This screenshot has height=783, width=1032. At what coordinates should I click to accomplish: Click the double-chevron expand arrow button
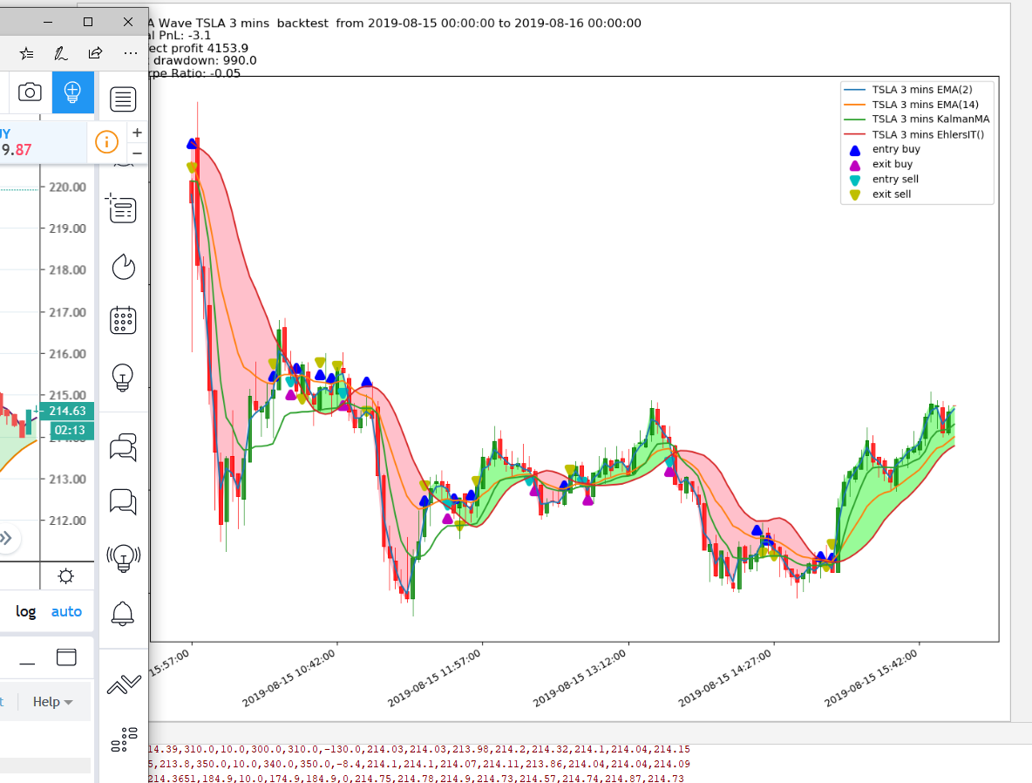click(6, 538)
